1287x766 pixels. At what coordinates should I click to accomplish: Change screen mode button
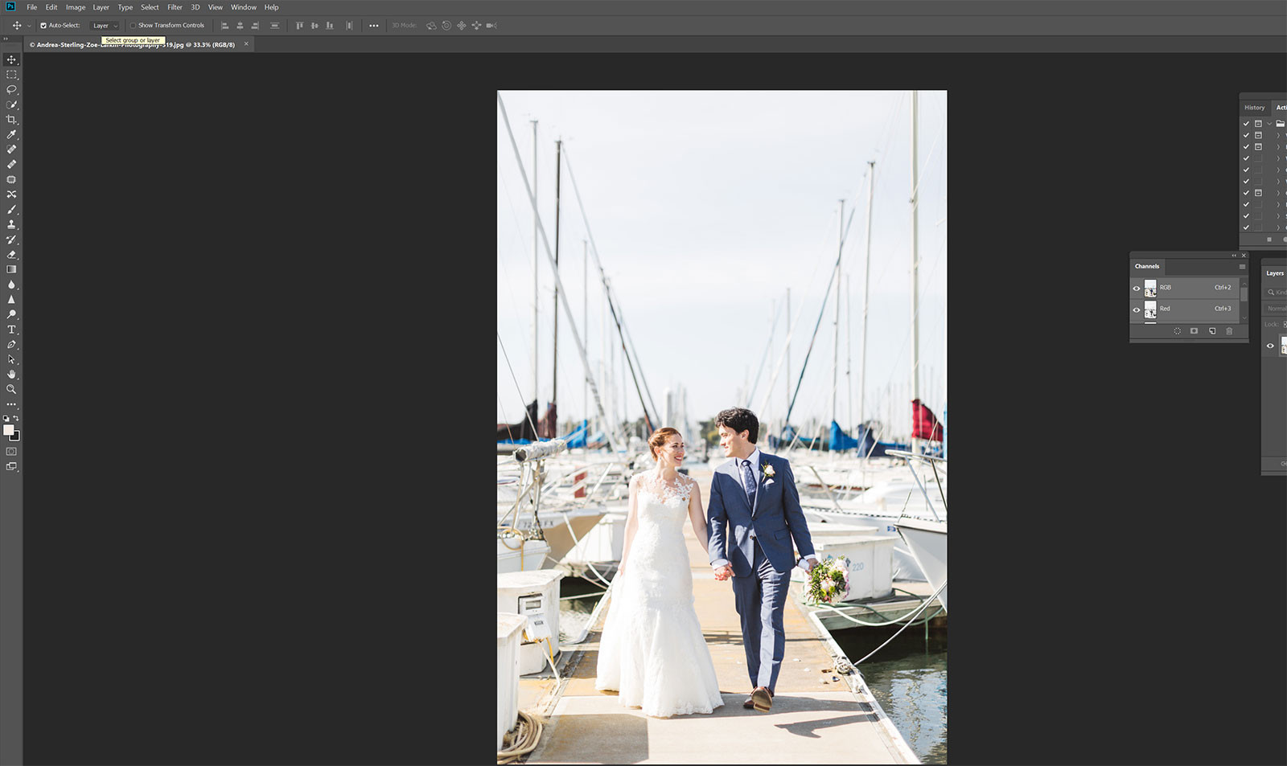[x=11, y=466]
